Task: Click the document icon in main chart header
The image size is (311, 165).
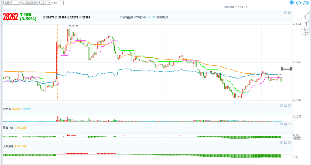Action: coord(289,12)
